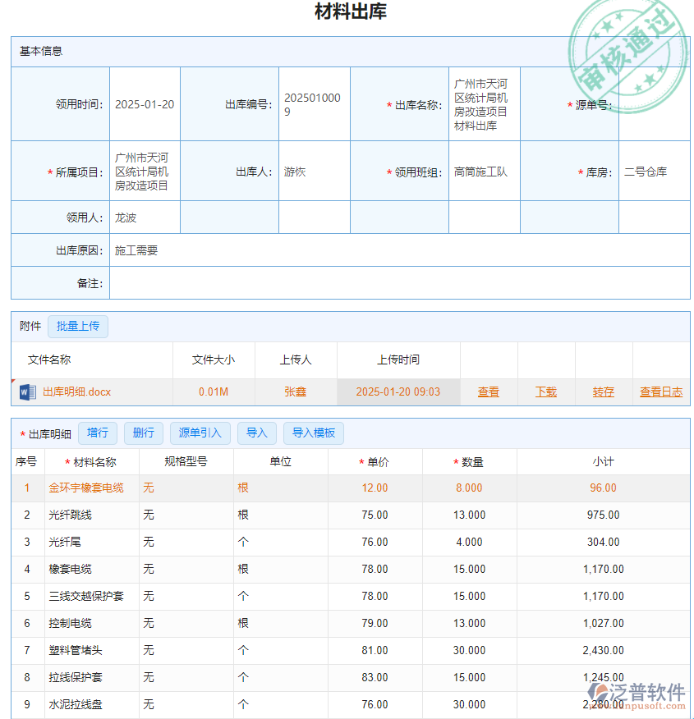This screenshot has width=694, height=719.
Task: Click 增行 to add a detail row
Action: coord(98,433)
